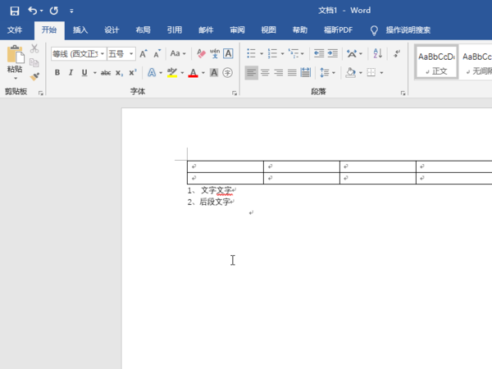Open the borders dropdown arrow
The image size is (492, 369).
tap(381, 73)
